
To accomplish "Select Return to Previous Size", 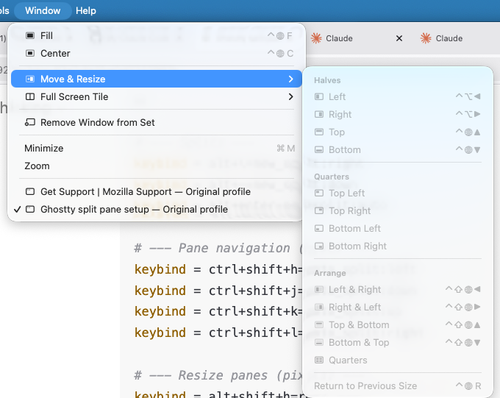I will 365,385.
